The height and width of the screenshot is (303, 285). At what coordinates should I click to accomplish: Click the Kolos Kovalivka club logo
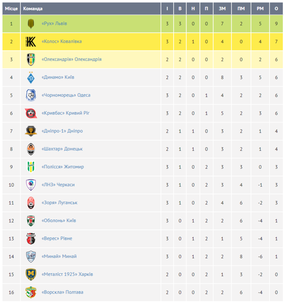click(x=31, y=41)
